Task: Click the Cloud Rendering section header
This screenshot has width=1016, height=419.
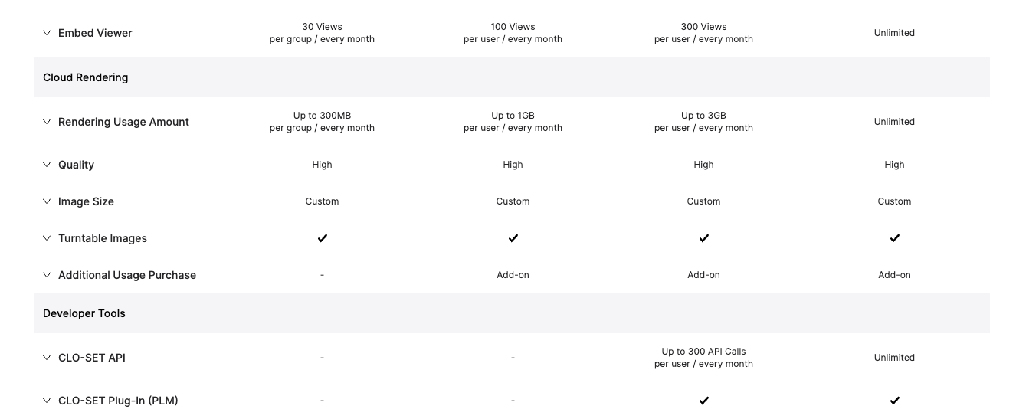Action: click(x=512, y=77)
